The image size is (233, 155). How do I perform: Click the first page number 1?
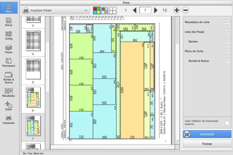[126, 10]
